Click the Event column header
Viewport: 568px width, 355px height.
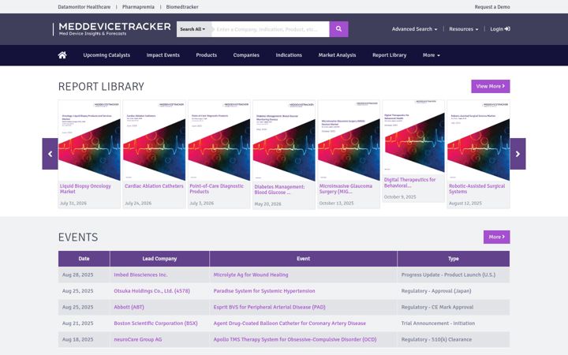(303, 259)
